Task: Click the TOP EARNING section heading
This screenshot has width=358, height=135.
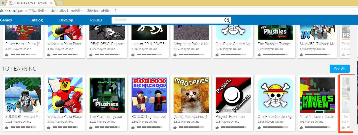Action: click(19, 69)
